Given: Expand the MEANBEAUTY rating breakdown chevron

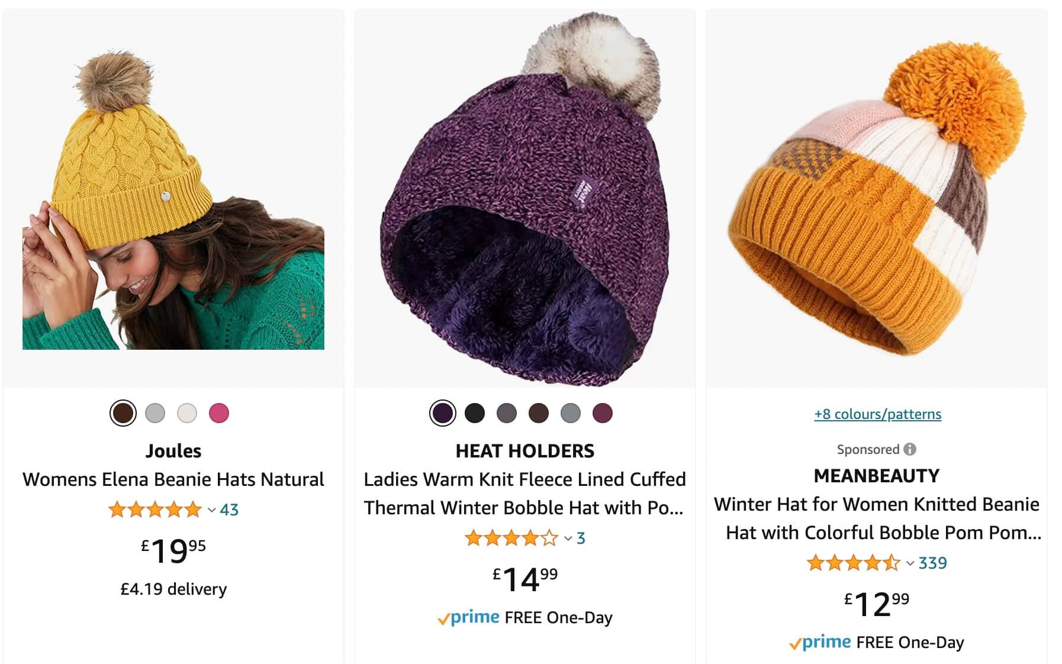Looking at the screenshot, I should point(910,563).
